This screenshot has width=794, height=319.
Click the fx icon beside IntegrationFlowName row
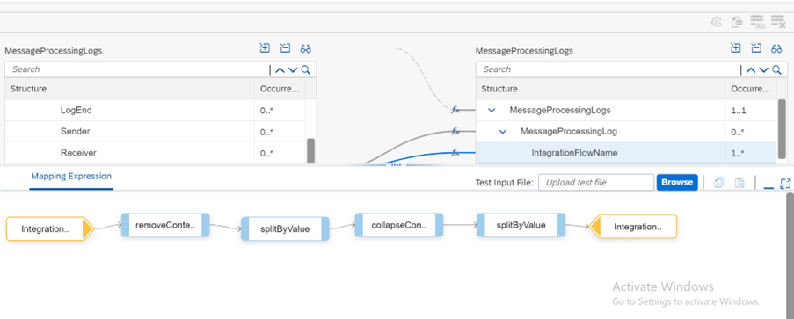click(x=455, y=152)
